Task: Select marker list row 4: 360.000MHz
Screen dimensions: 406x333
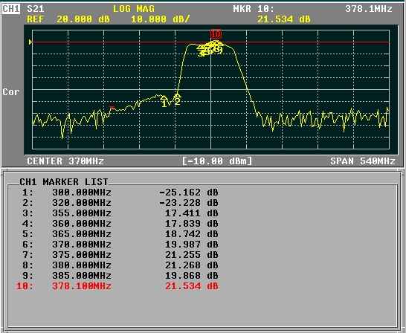Action: [120, 224]
